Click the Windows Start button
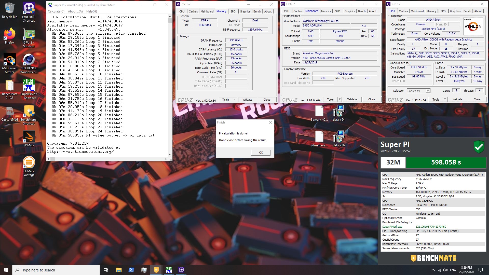Screen dimensions: 489x275 6,270
